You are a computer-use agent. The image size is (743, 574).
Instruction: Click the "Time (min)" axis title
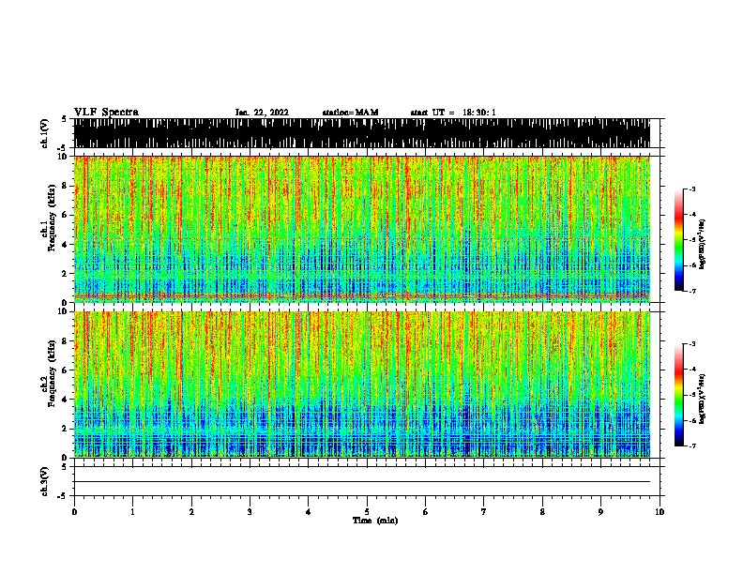coord(375,521)
